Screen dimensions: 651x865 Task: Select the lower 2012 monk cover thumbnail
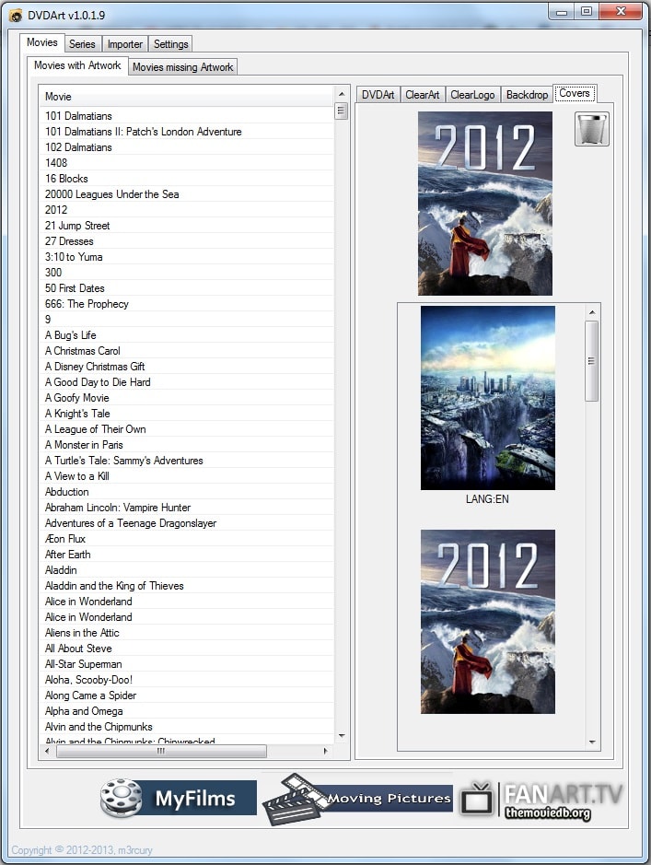coord(488,622)
